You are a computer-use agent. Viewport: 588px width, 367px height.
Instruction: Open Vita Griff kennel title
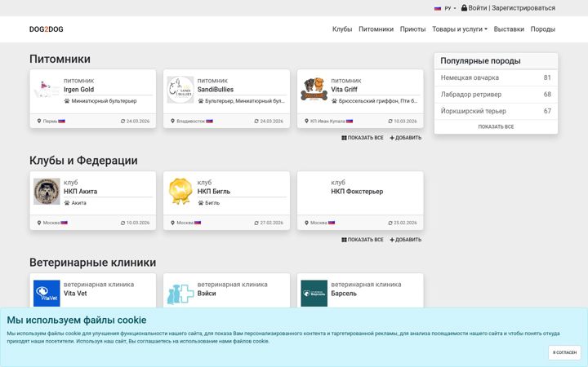coord(344,90)
